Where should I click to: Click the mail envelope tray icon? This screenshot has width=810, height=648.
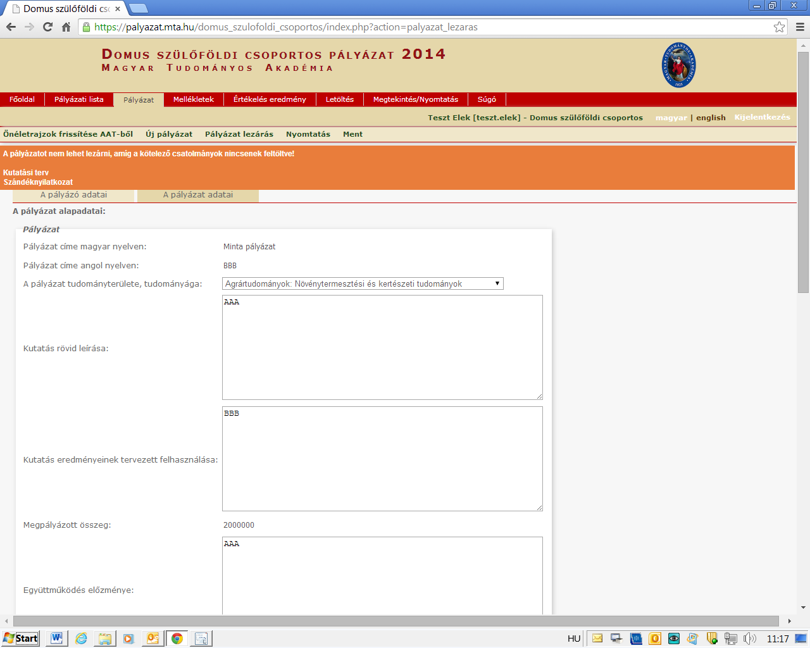597,639
